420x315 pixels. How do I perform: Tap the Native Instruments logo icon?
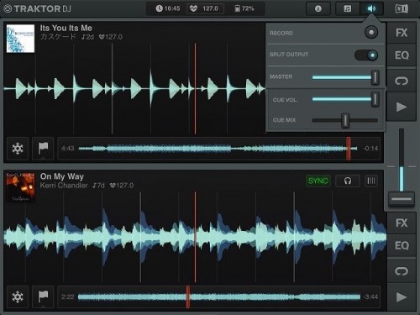(x=402, y=9)
